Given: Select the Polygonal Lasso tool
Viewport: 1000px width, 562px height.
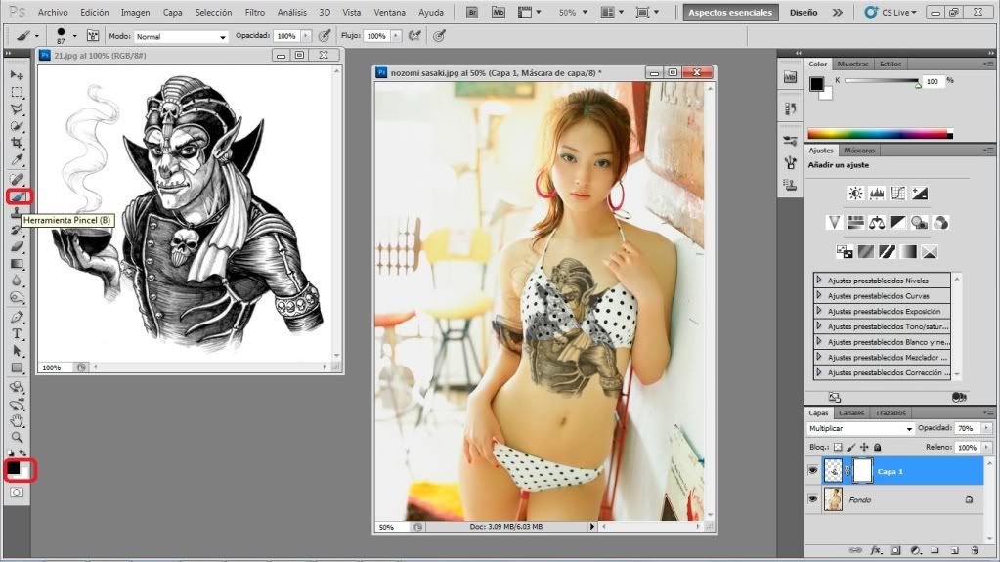Looking at the screenshot, I should 17,109.
